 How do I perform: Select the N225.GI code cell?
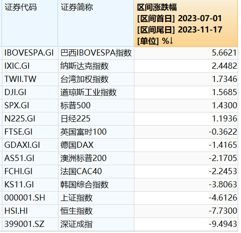(30, 119)
